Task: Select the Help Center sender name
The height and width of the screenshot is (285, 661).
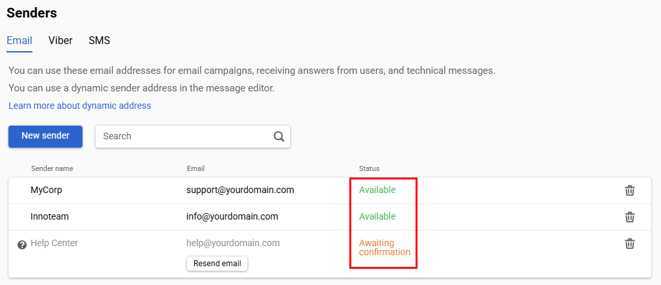Action: pos(54,243)
